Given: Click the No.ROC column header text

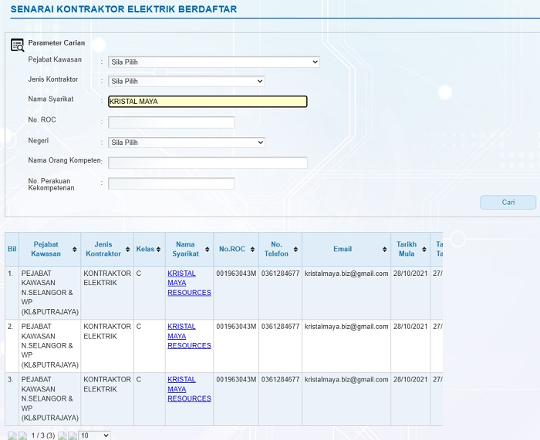Looking at the screenshot, I should [231, 249].
